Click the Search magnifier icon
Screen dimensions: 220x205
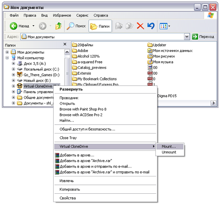click(x=70, y=26)
